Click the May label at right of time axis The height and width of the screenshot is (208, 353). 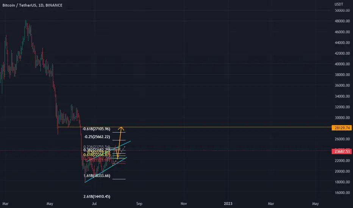(316, 203)
